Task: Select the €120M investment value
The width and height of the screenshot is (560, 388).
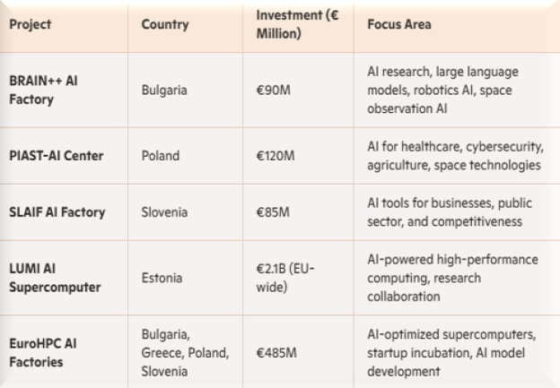Action: (x=276, y=156)
